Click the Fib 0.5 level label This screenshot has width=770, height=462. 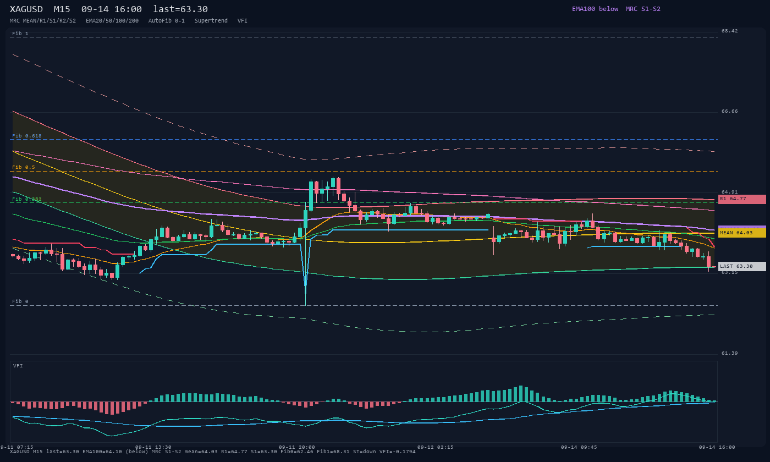point(24,167)
